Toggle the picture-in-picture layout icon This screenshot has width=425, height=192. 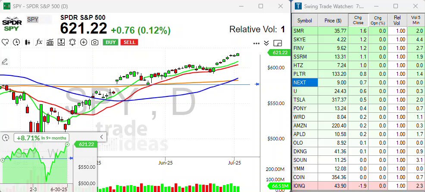[278, 43]
